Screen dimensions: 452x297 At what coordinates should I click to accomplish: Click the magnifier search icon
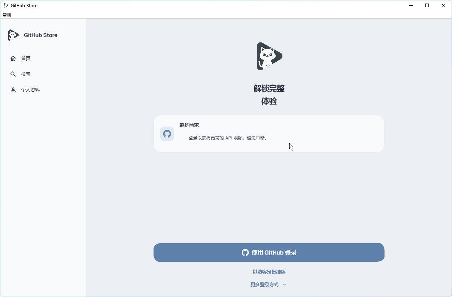pos(13,74)
